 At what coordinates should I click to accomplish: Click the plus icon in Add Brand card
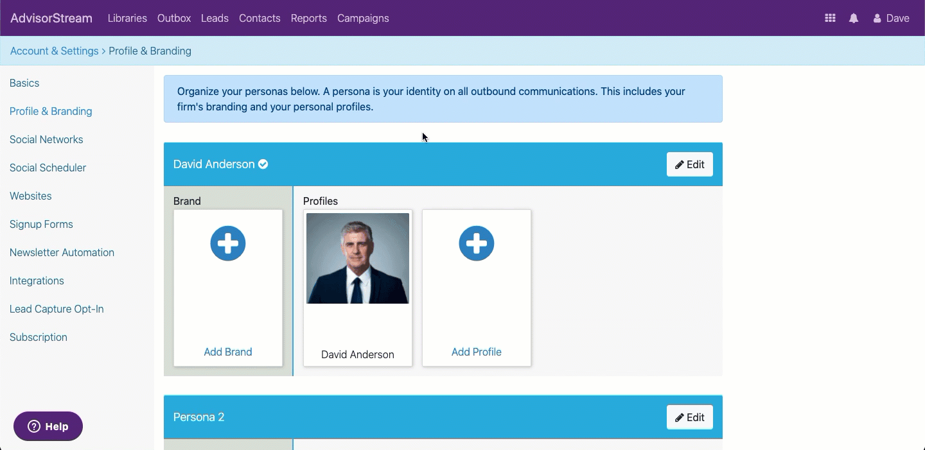(228, 243)
